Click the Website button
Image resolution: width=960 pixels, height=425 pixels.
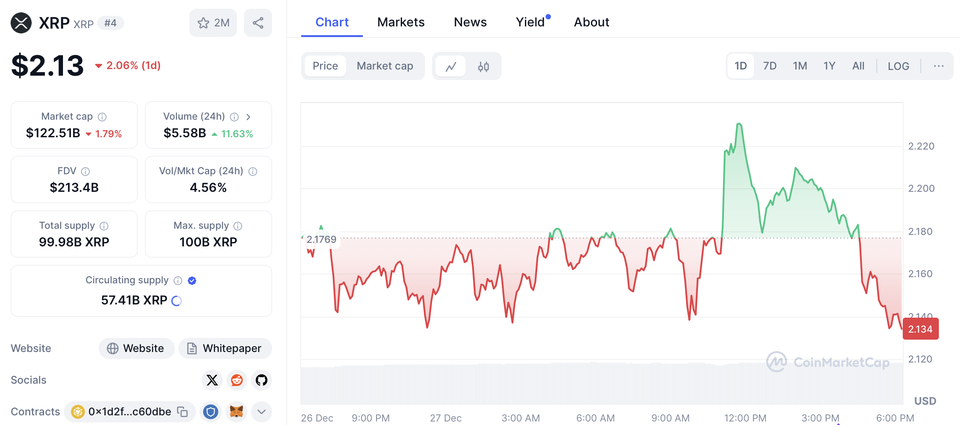[136, 348]
